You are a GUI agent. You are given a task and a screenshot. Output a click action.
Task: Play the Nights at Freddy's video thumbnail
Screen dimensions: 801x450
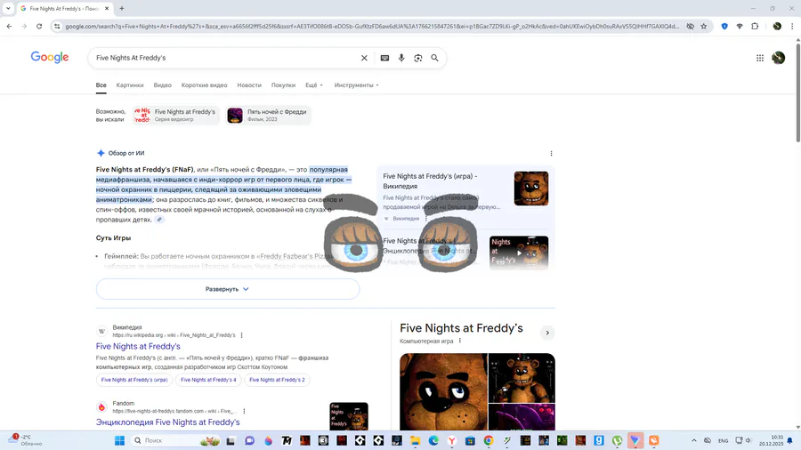519,253
